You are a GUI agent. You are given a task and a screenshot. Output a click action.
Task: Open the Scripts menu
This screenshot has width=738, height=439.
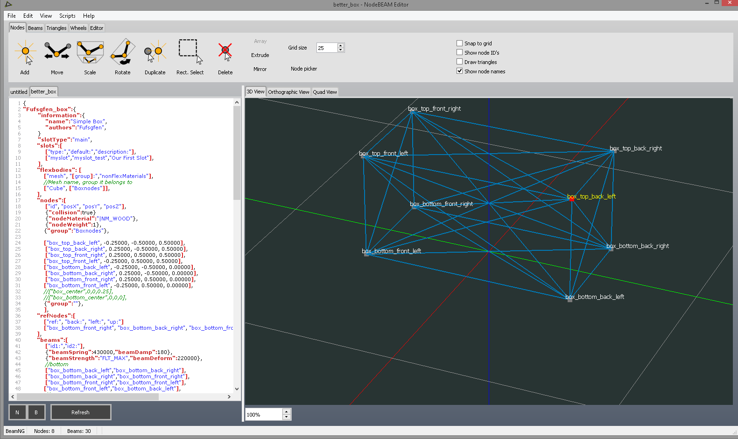tap(67, 16)
